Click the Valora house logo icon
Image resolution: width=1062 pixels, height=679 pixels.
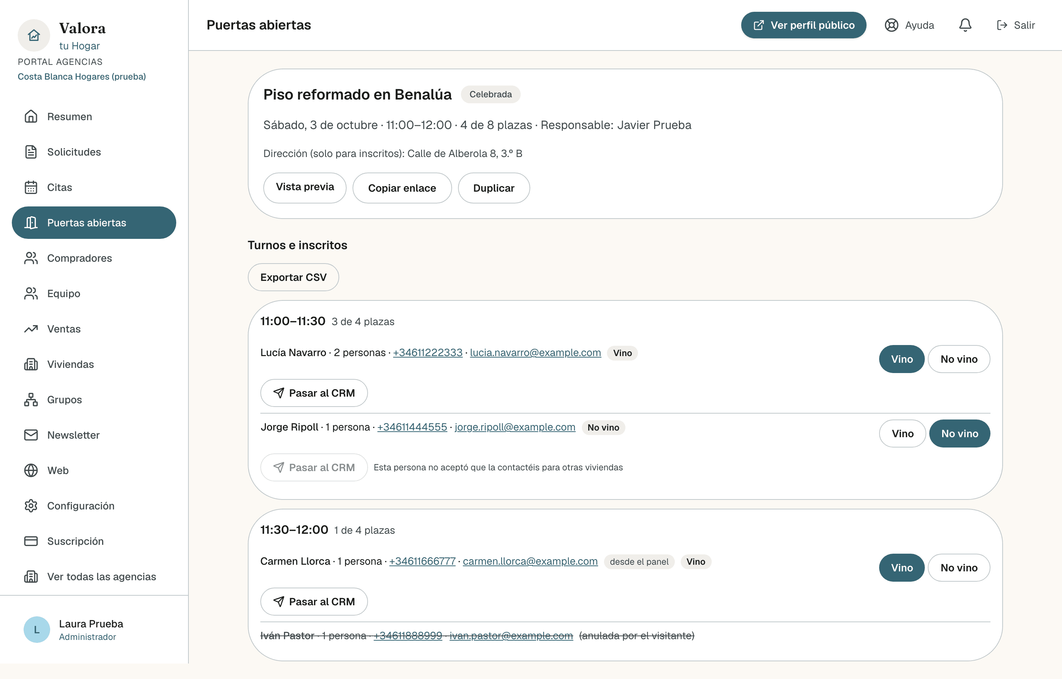34,35
